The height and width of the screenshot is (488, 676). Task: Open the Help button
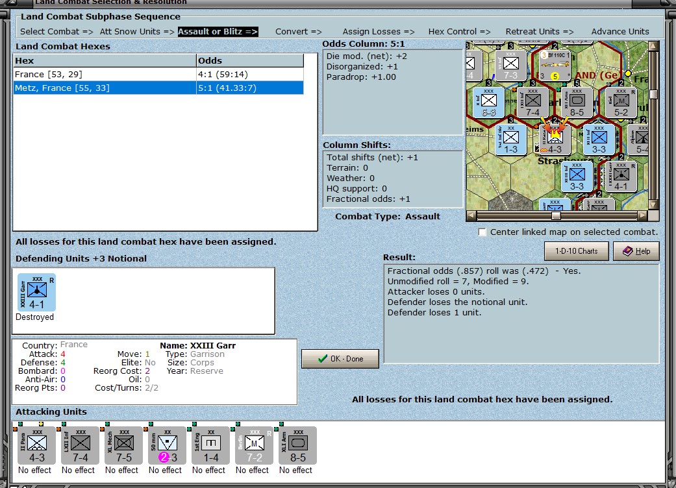pyautogui.click(x=636, y=251)
